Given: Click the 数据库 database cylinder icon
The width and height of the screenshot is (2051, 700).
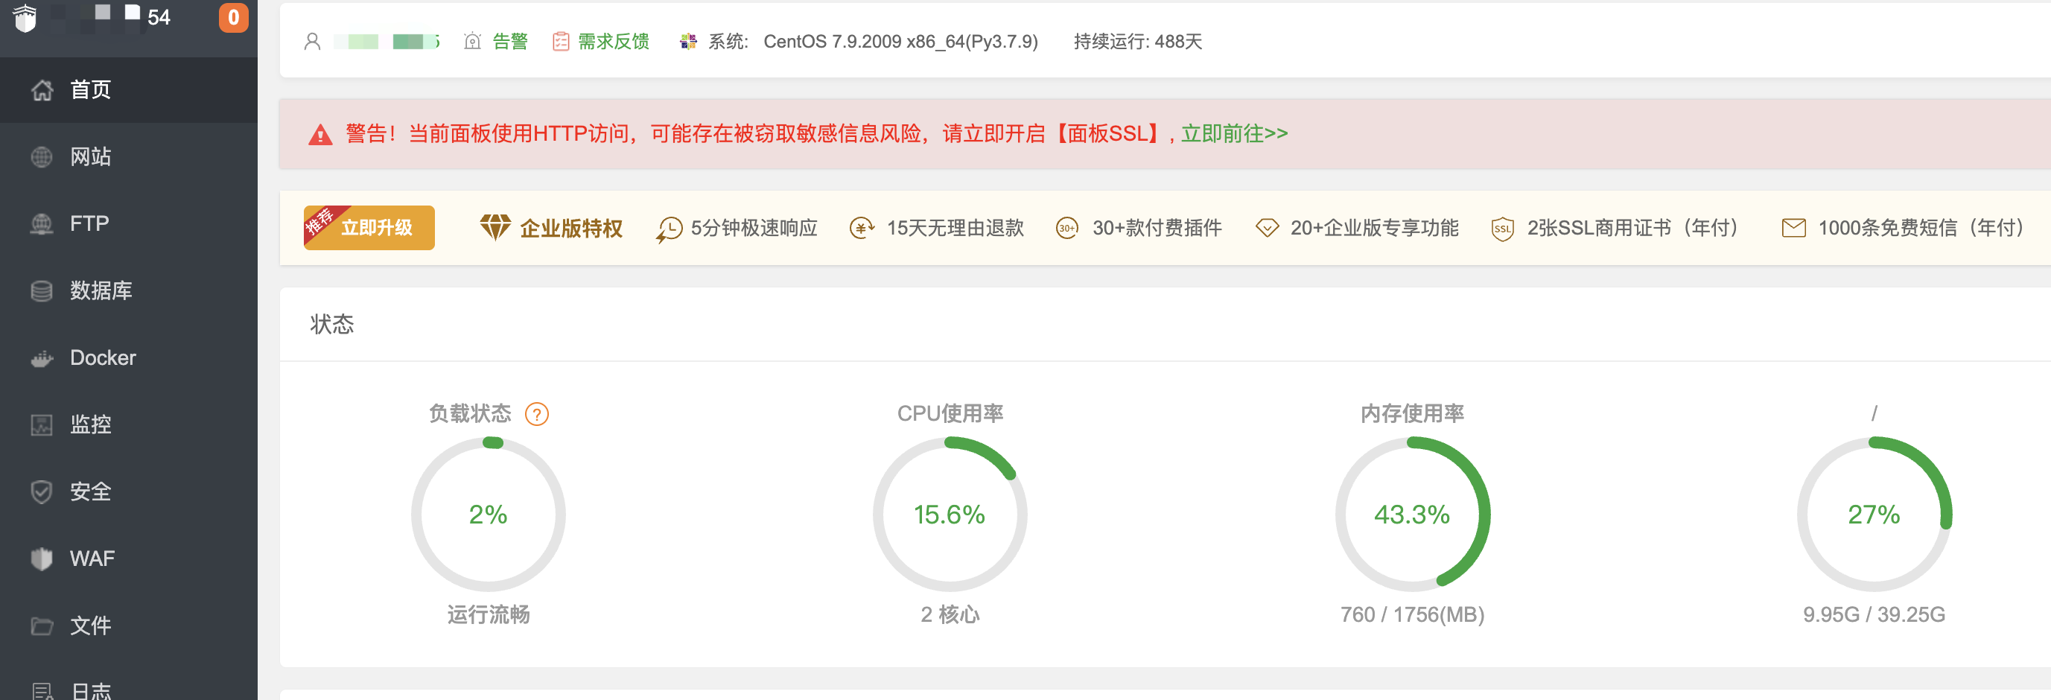Looking at the screenshot, I should click(x=42, y=290).
